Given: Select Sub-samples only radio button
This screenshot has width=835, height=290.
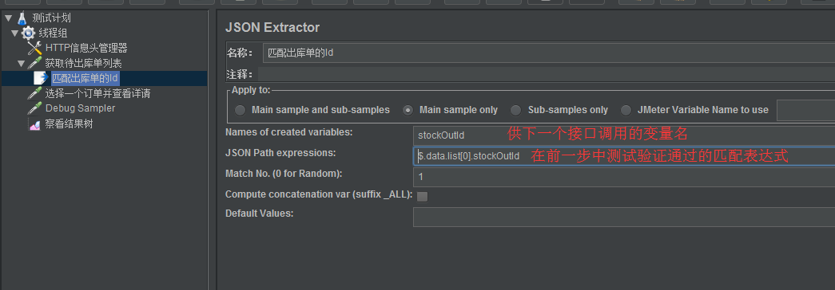Looking at the screenshot, I should click(515, 111).
